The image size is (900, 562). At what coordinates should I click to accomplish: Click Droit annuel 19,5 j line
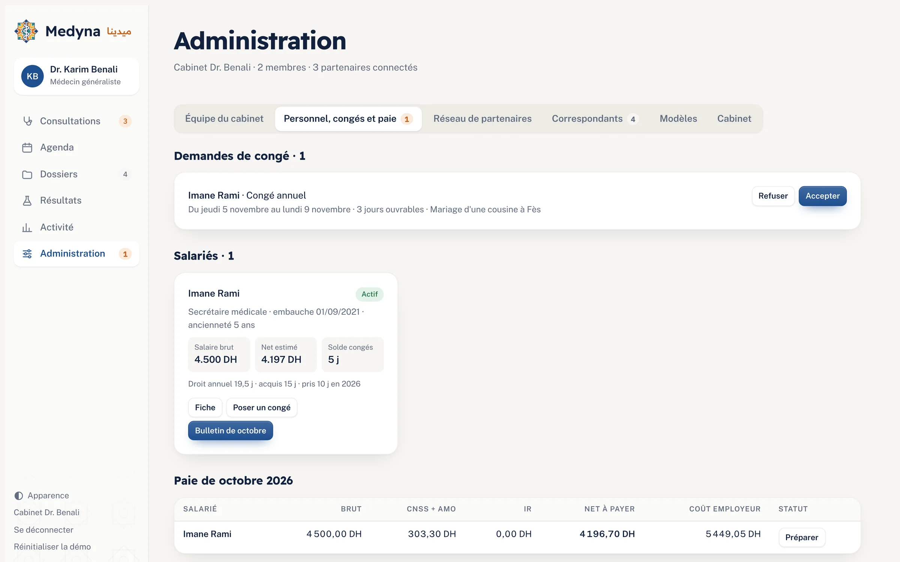tap(274, 384)
